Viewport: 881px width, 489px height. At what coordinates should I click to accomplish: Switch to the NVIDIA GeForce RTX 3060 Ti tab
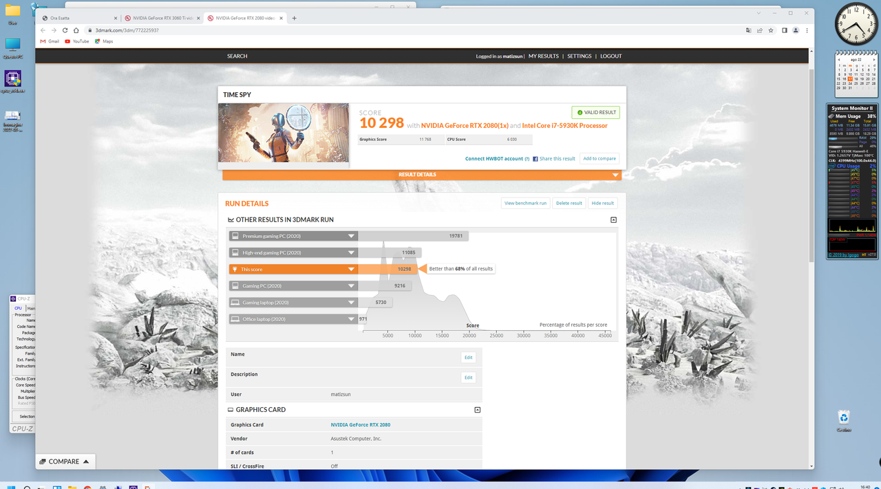click(162, 18)
